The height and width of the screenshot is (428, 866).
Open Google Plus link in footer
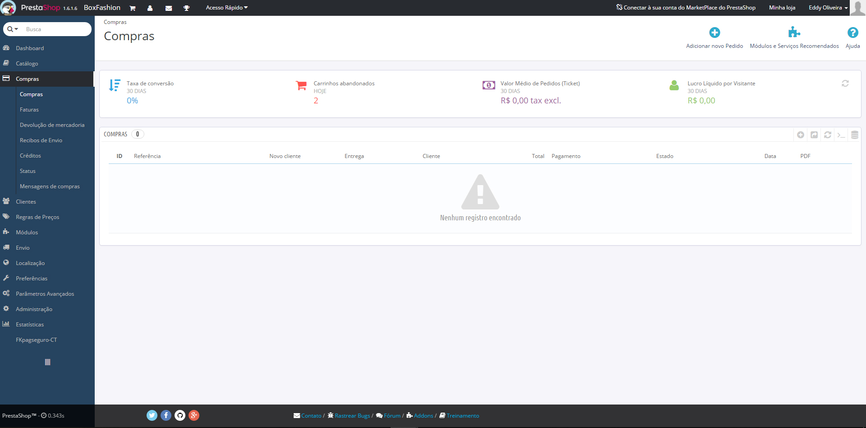[x=194, y=415]
